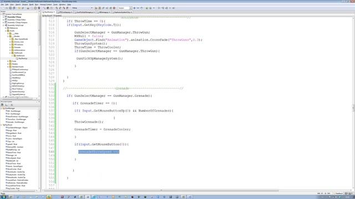Click the Feedback button in status bar
This screenshot has width=355, height=199.
pos(338,193)
